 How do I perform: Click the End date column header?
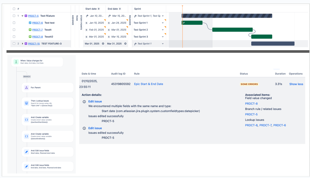113,9
